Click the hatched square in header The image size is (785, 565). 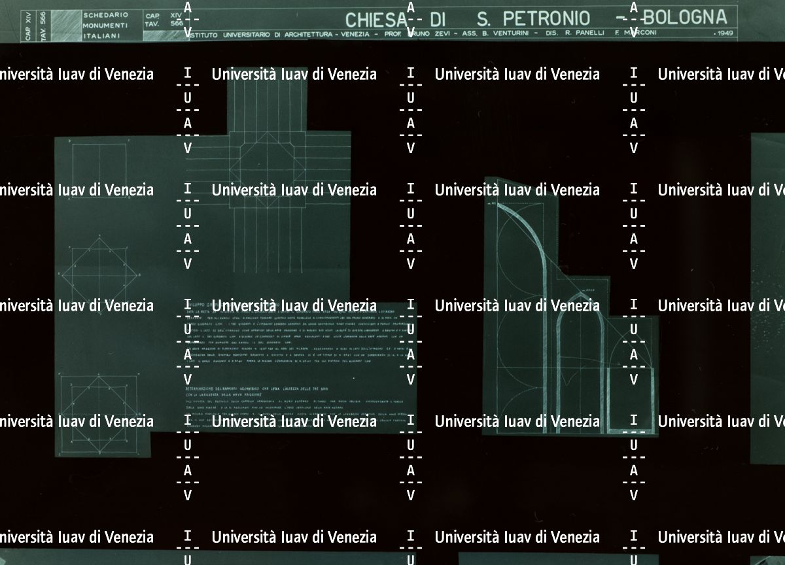[x=65, y=25]
